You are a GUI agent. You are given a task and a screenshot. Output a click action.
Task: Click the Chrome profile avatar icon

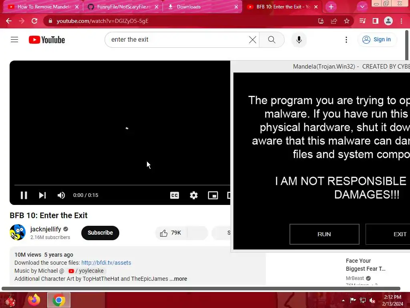[x=388, y=21]
